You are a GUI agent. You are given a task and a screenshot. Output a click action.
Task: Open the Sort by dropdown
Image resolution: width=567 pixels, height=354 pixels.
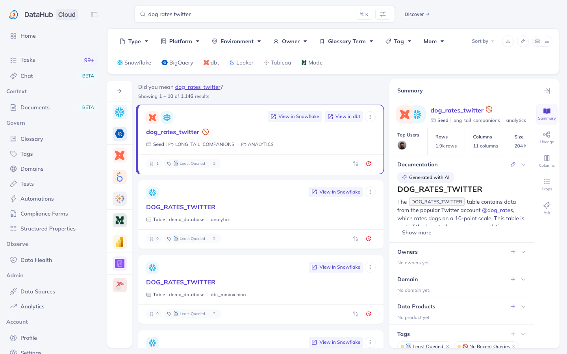pyautogui.click(x=483, y=41)
